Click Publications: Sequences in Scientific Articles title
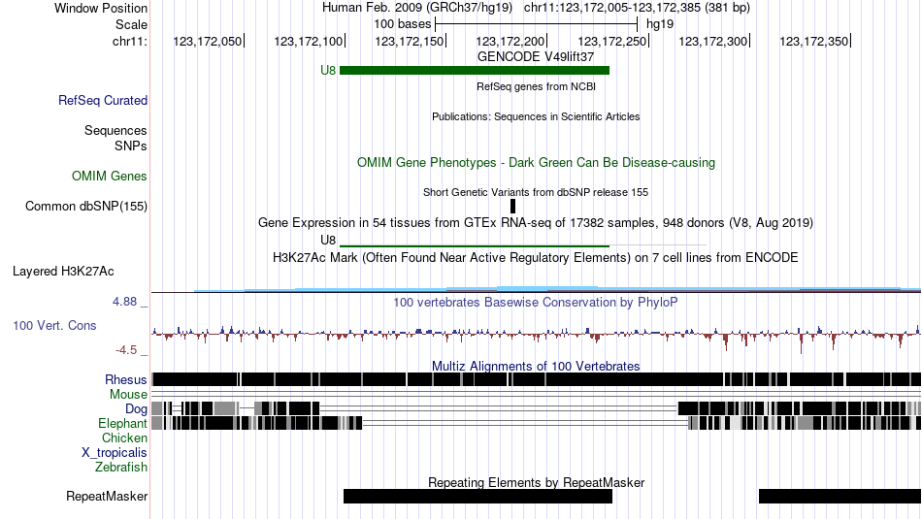The height and width of the screenshot is (519, 922). (536, 116)
